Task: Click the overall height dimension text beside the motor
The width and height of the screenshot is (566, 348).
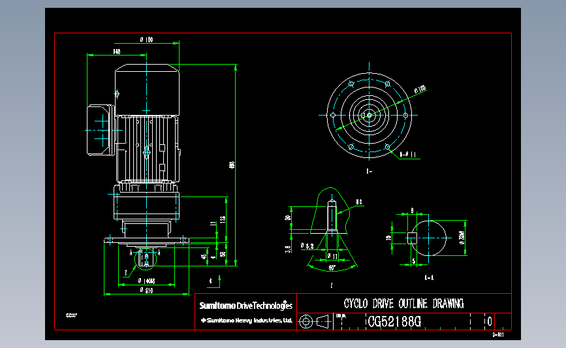Action: (232, 165)
